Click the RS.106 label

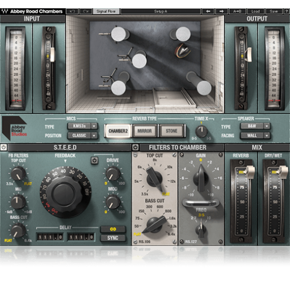[144, 242]
